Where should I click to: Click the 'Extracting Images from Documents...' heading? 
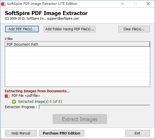coord(37,91)
